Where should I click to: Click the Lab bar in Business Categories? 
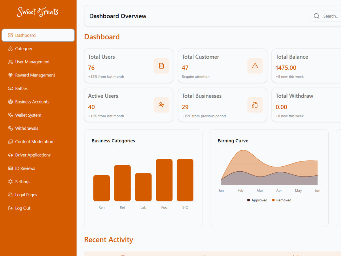click(x=143, y=187)
